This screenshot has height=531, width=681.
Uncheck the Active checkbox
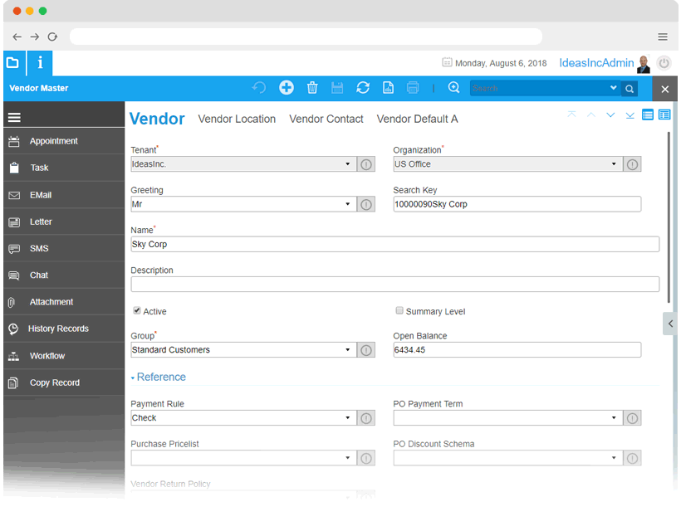tap(137, 311)
